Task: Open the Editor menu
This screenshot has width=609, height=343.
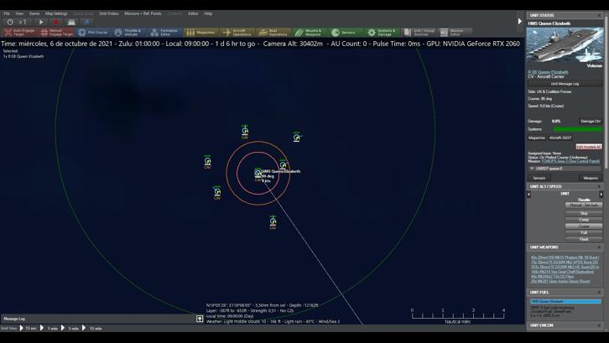Action: [x=193, y=13]
